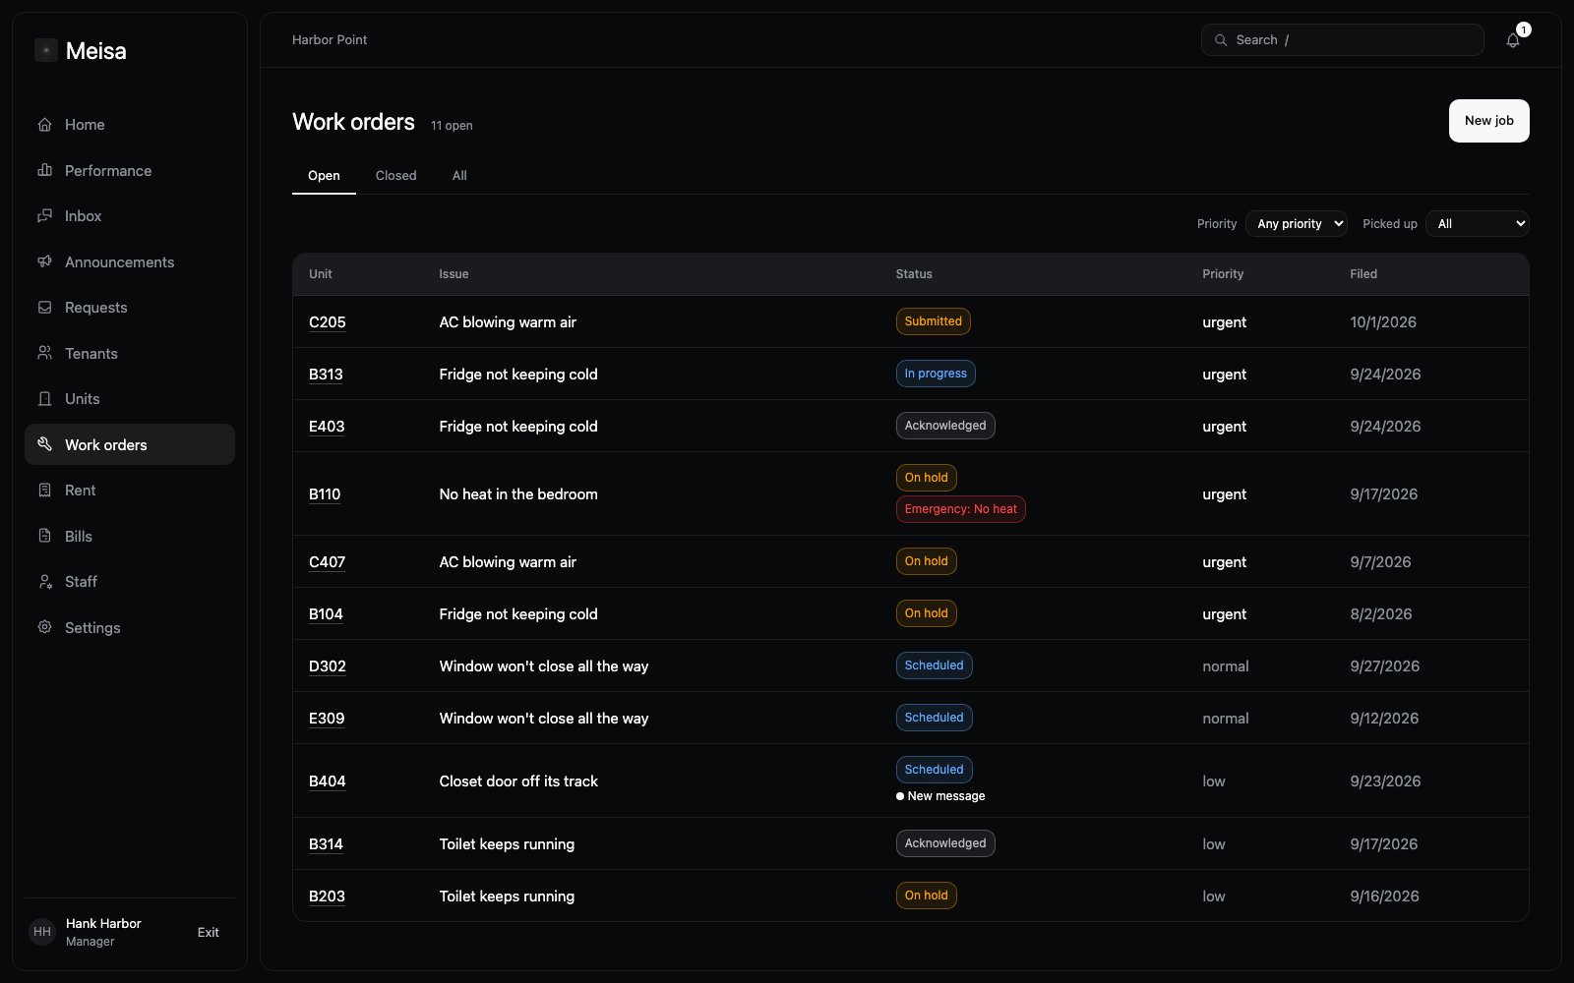Click the Rent receipt icon
This screenshot has width=1574, height=983.
click(44, 491)
